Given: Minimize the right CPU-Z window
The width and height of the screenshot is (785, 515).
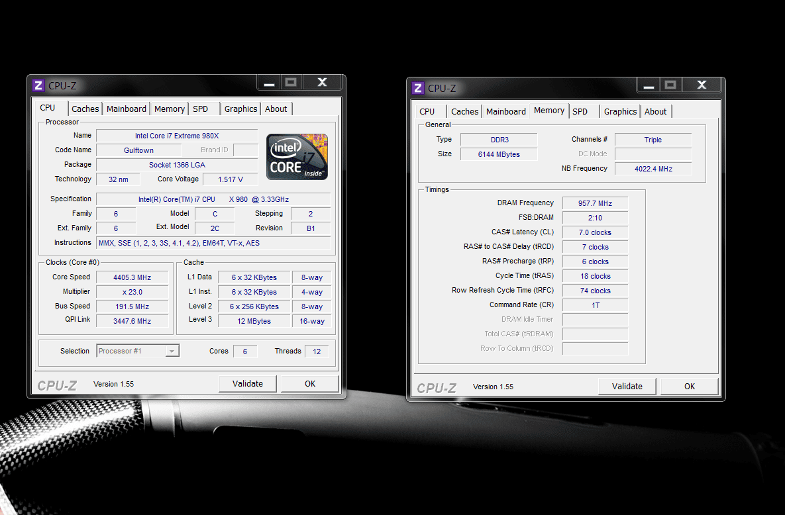Looking at the screenshot, I should point(649,85).
